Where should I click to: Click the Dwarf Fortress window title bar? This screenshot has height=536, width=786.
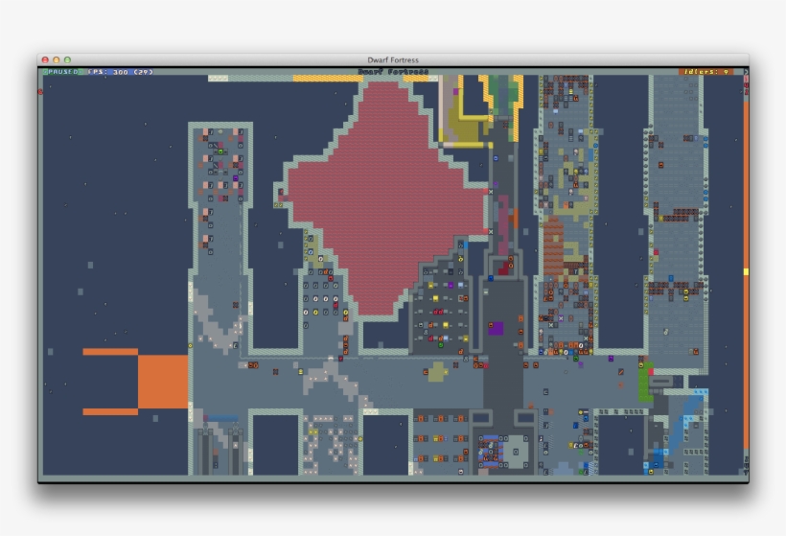pyautogui.click(x=393, y=59)
